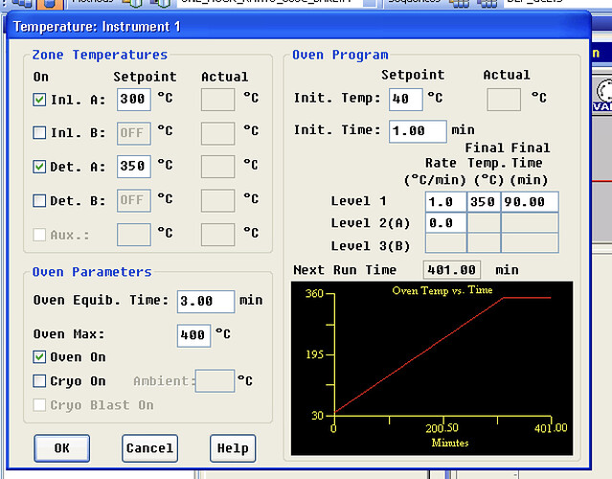The height and width of the screenshot is (479, 612).
Task: Enable the Cryo On checkbox
Action: click(39, 380)
